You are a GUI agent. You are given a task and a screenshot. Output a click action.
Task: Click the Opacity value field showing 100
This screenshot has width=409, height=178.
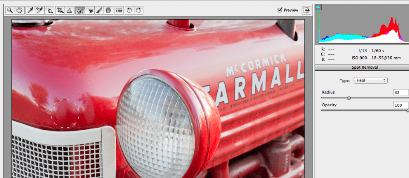tap(400, 105)
